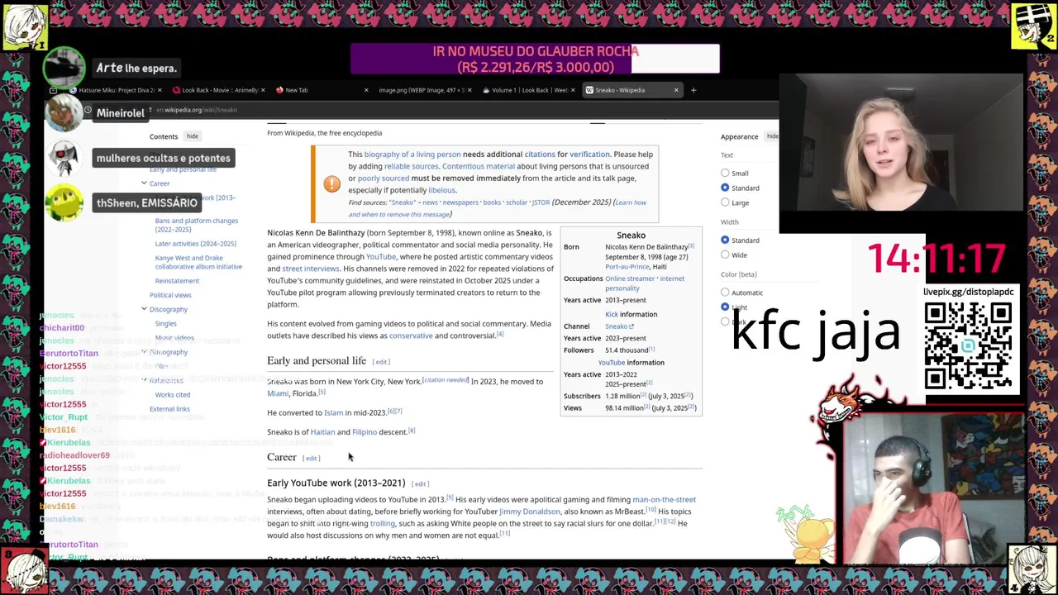Open Sneako channel external link in infobox

pyautogui.click(x=619, y=326)
